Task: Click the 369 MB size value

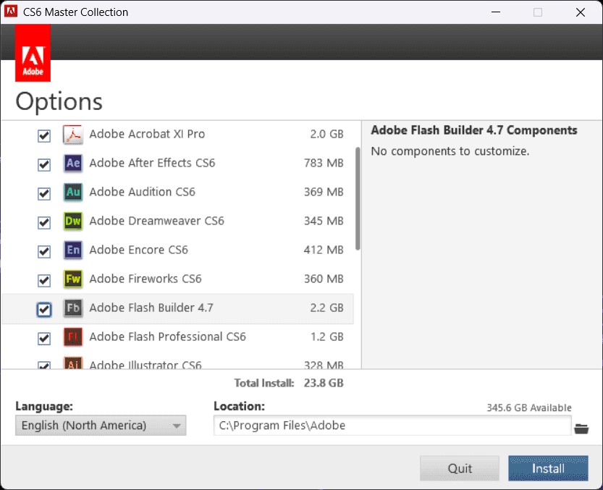Action: point(324,192)
